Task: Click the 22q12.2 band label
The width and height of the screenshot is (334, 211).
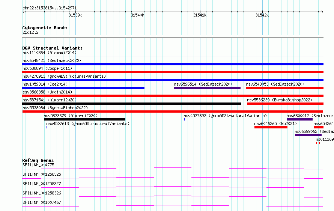Action: (x=30, y=32)
